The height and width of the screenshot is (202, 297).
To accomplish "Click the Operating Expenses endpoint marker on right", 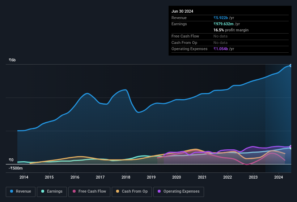I will click(291, 147).
